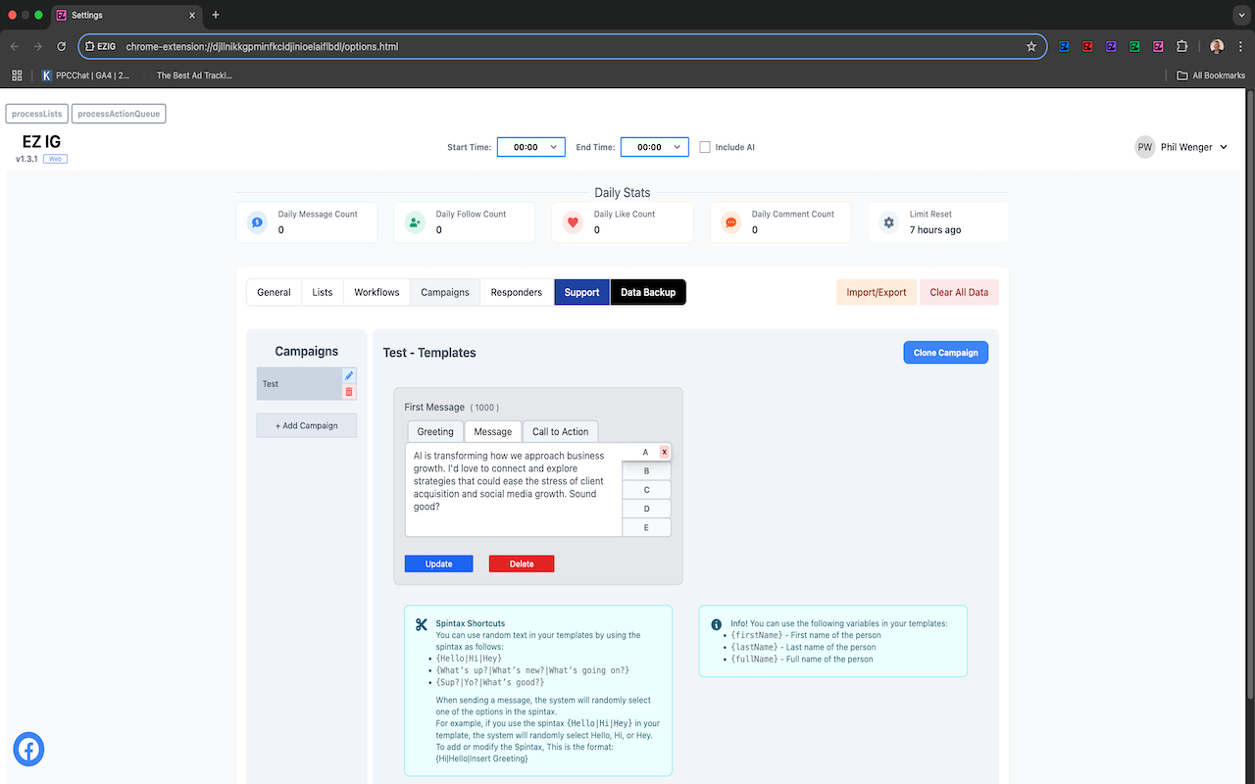Open the Chrome Extensions puzzle menu

point(1181,46)
